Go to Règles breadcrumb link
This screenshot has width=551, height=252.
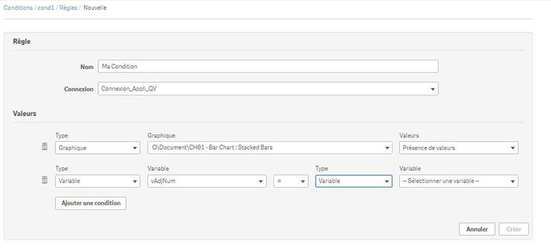coord(68,8)
